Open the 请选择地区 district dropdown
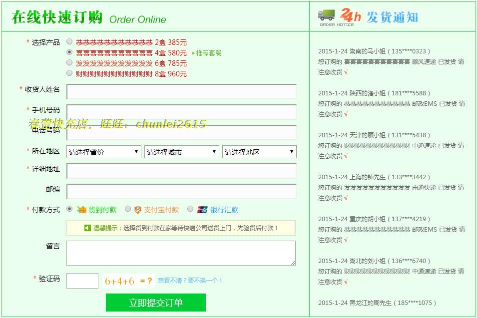 [x=259, y=152]
